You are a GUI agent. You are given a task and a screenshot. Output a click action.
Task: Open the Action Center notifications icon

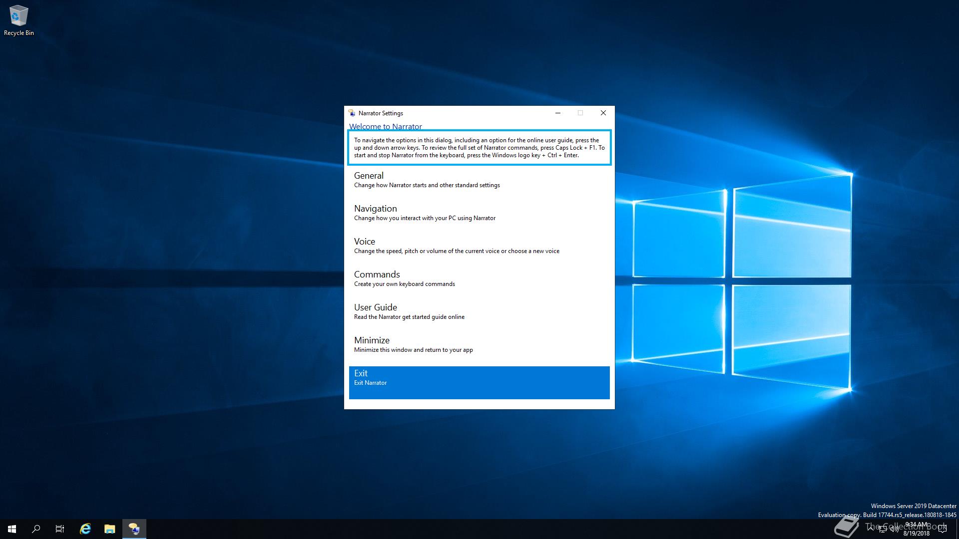coord(943,529)
